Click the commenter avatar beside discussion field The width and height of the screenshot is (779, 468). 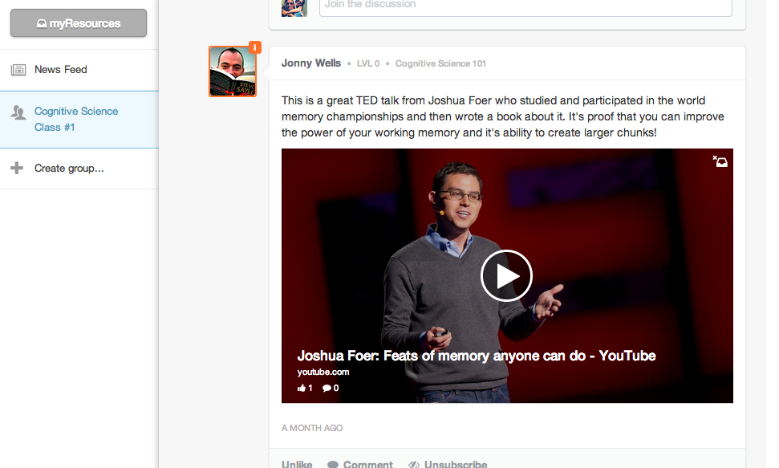click(x=294, y=8)
